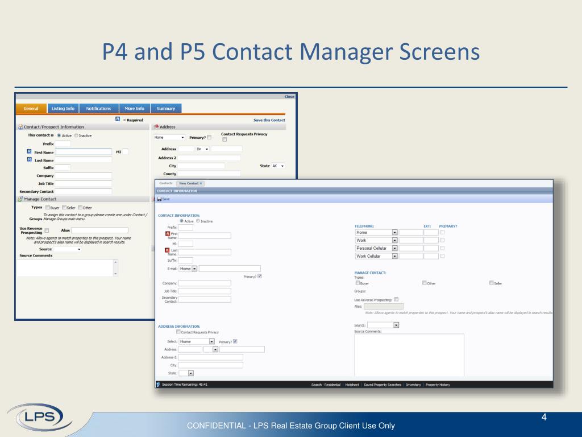This screenshot has height=437, width=582.
Task: Open Property History from the bottom bar
Action: point(438,385)
